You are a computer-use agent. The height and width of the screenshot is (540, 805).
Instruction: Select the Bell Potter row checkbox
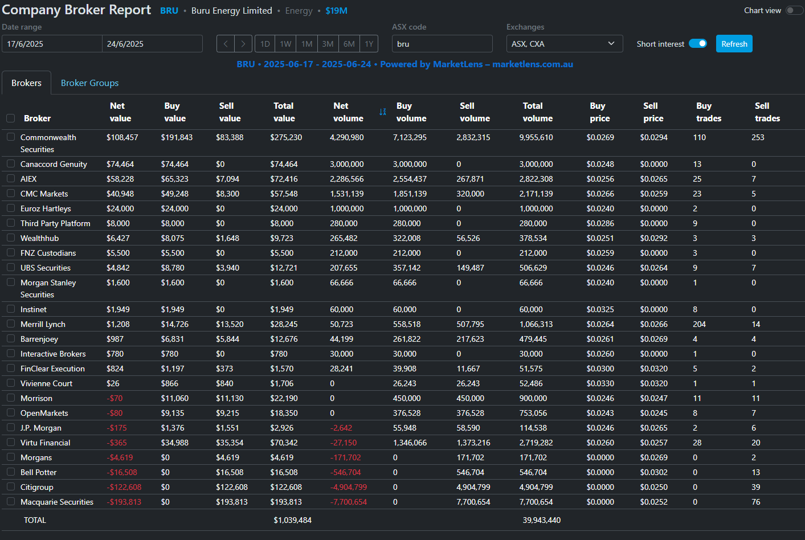pyautogui.click(x=11, y=472)
